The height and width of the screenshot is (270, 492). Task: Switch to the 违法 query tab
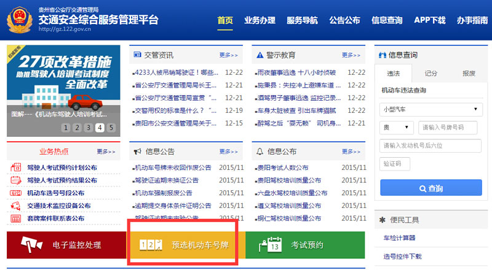pos(393,73)
